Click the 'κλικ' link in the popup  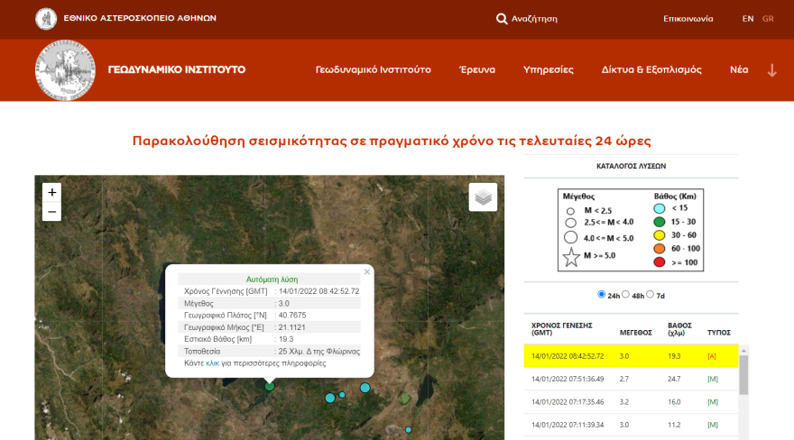pos(212,363)
